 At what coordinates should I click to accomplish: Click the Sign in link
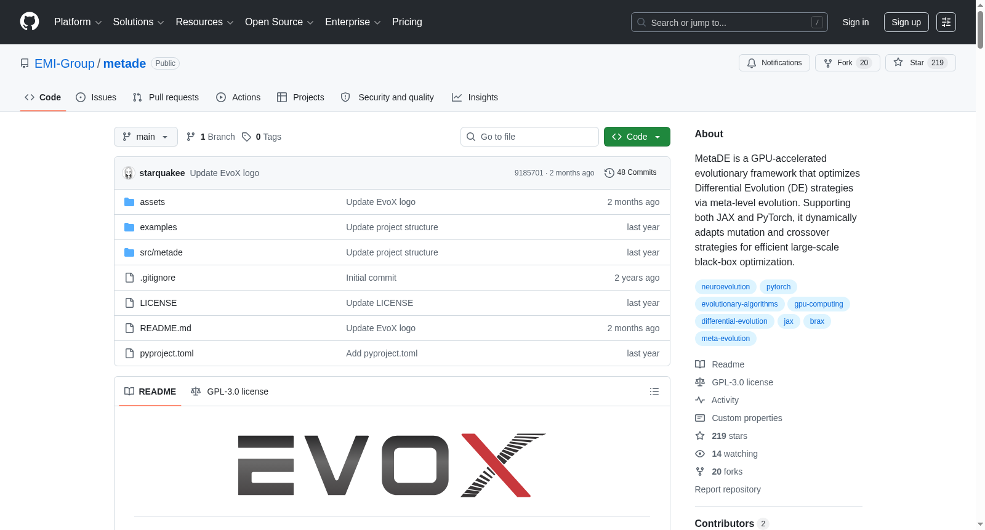pos(856,22)
